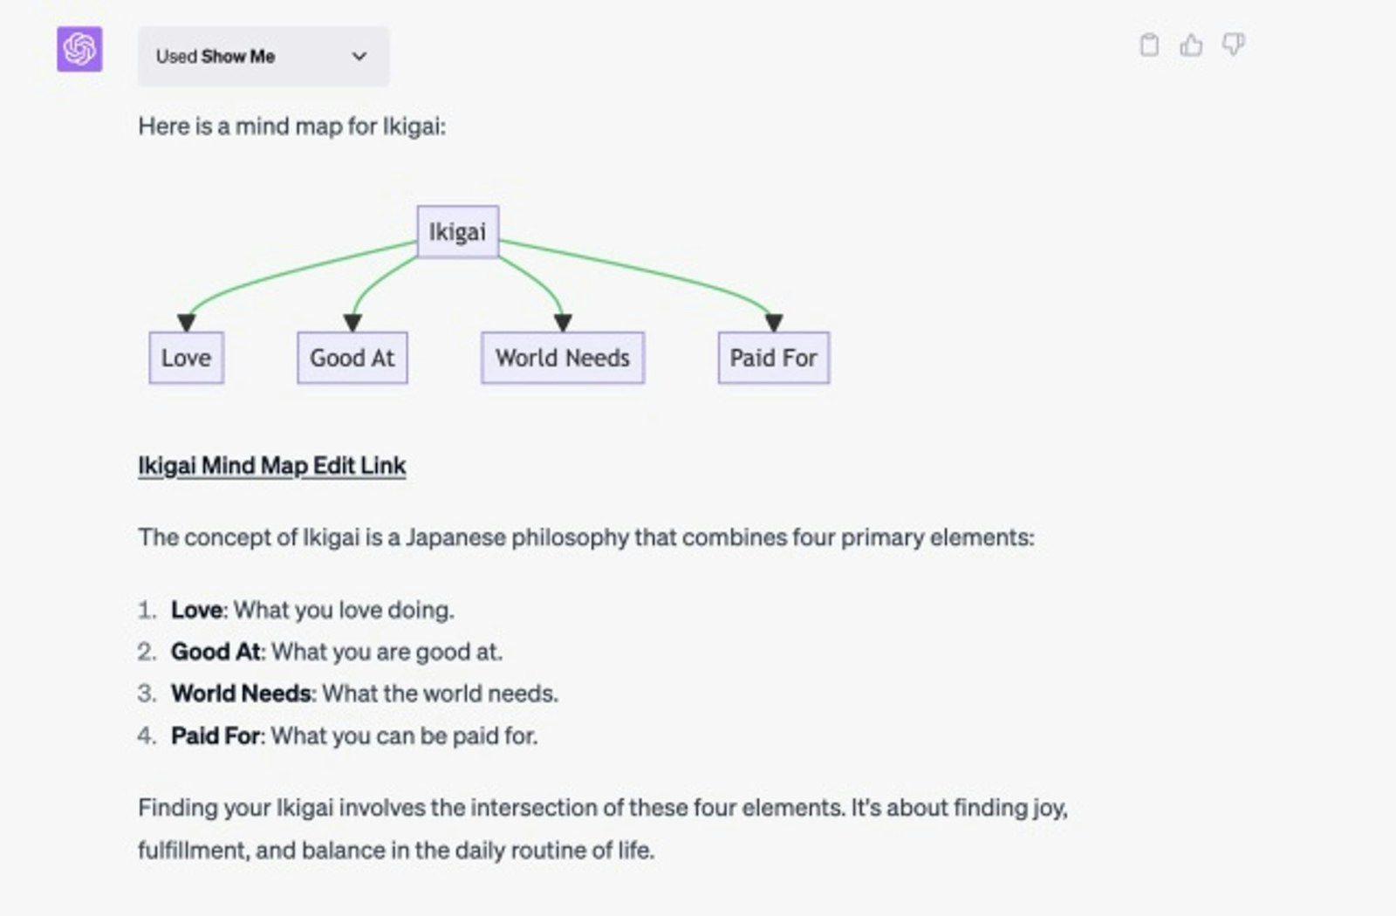Copy the response using the clipboard icon
The height and width of the screenshot is (916, 1396).
pyautogui.click(x=1150, y=45)
